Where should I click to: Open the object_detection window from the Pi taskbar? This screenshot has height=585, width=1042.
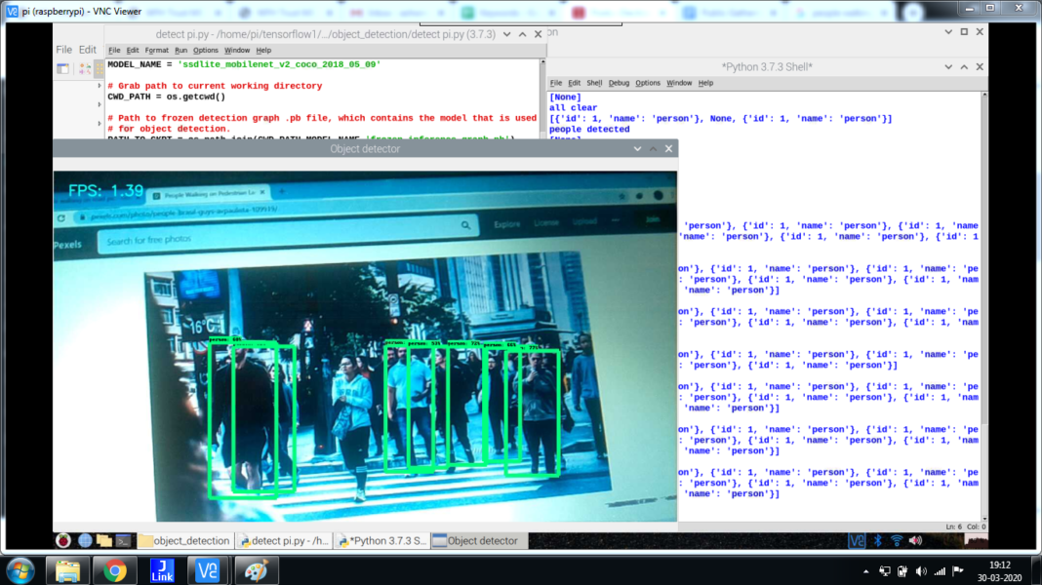click(185, 539)
